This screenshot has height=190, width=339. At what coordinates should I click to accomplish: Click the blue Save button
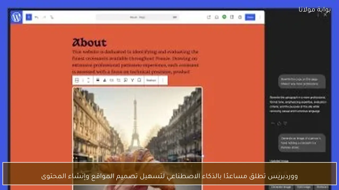click(x=250, y=17)
